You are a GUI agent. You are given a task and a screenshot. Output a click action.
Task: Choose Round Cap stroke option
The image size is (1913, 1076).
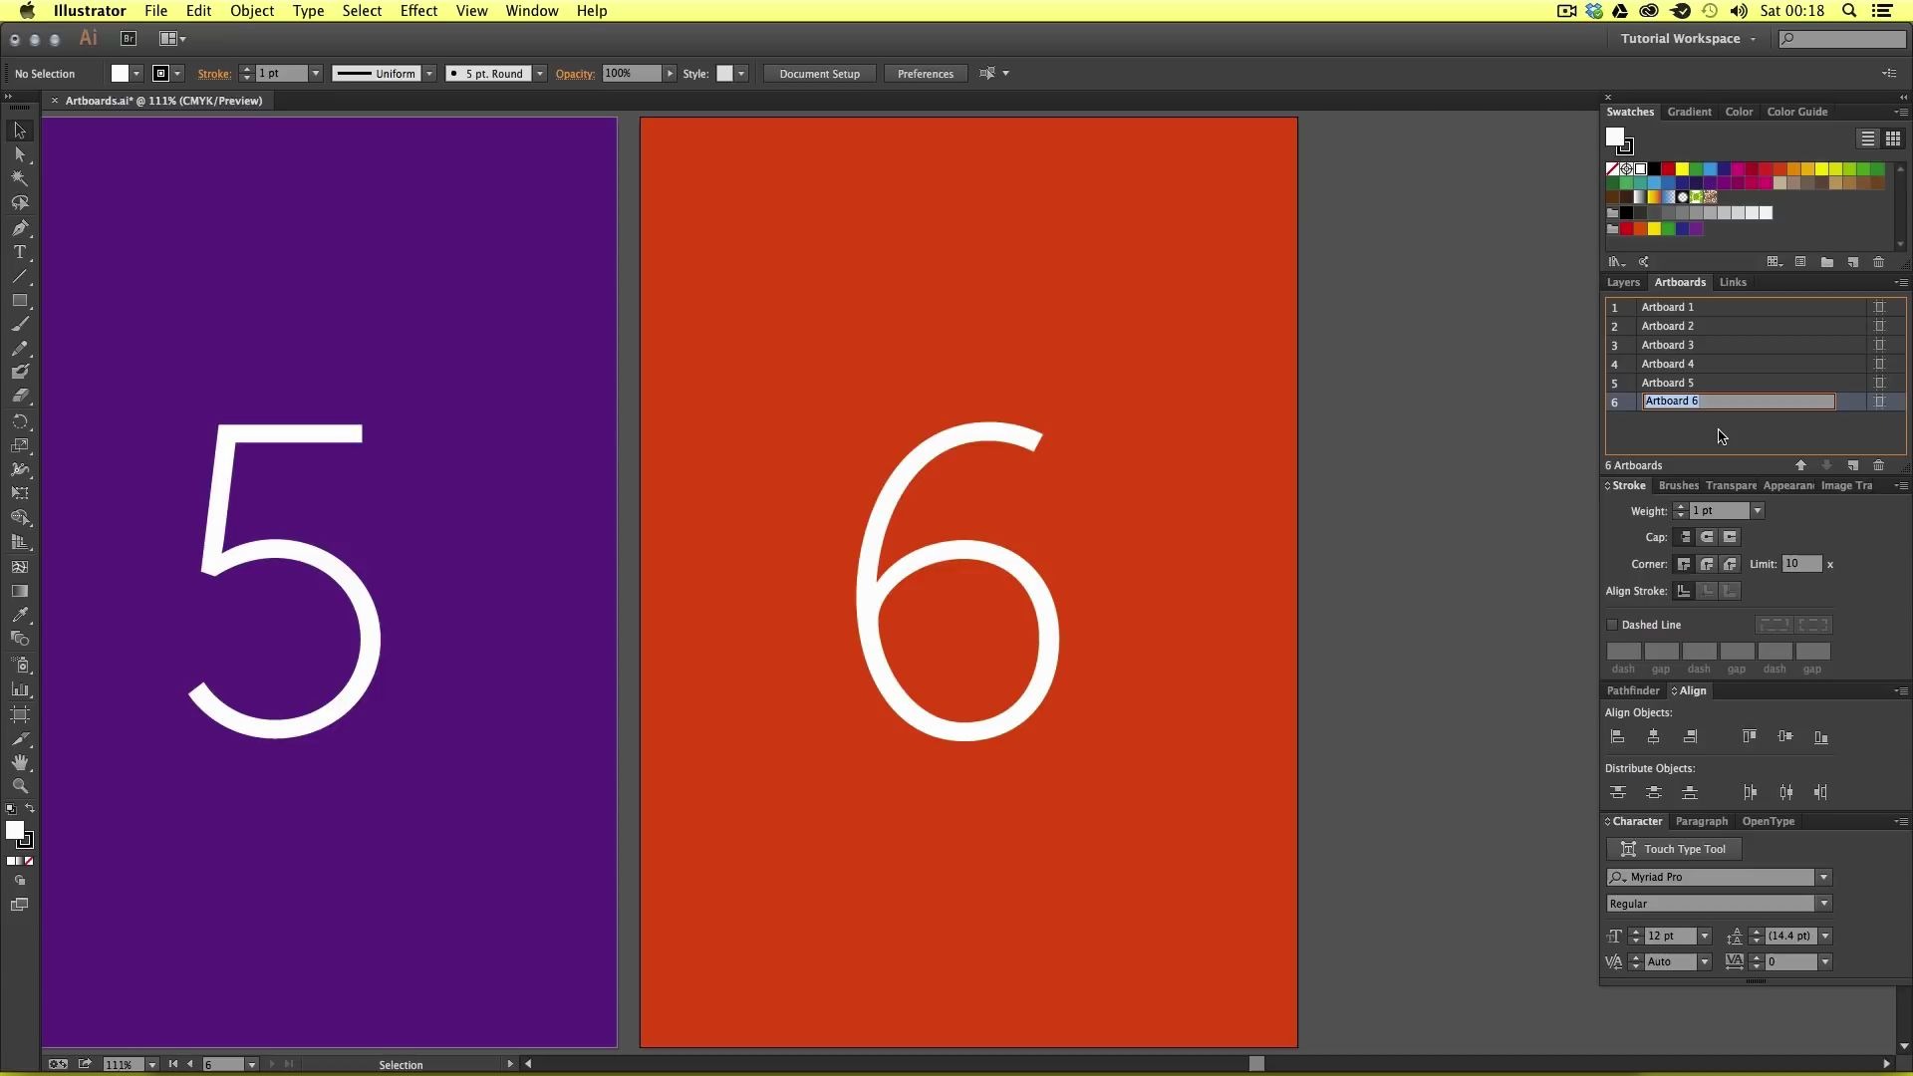(x=1707, y=537)
